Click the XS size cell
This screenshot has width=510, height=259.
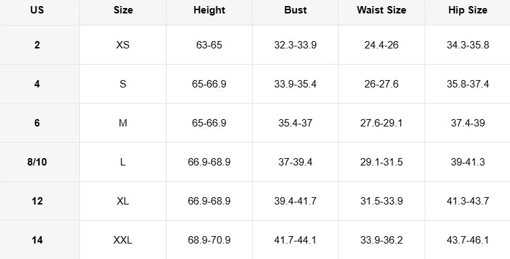click(123, 45)
